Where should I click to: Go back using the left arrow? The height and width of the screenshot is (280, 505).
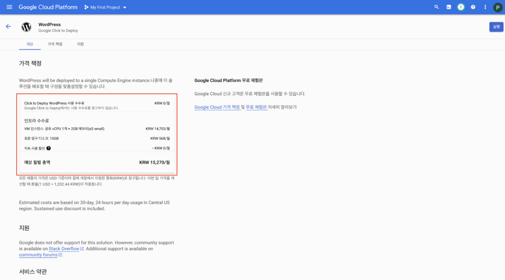pyautogui.click(x=8, y=27)
